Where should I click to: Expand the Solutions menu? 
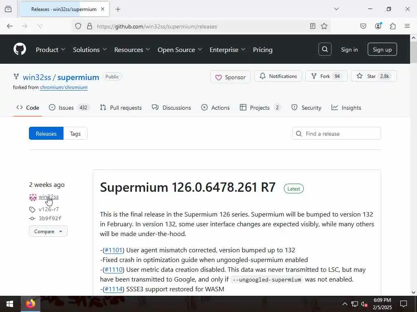pos(90,50)
